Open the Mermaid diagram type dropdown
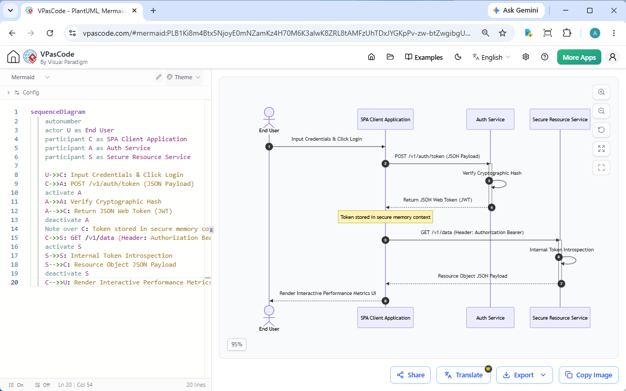 tap(30, 77)
